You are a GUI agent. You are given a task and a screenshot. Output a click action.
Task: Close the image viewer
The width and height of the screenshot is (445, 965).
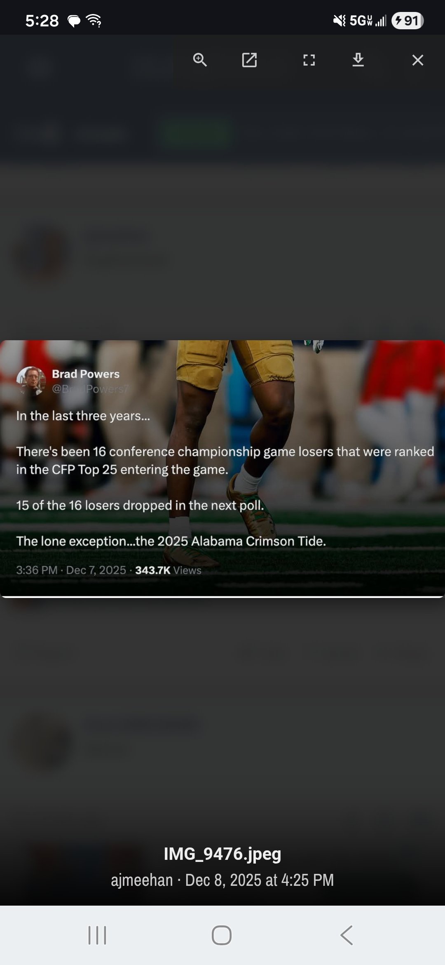click(418, 60)
